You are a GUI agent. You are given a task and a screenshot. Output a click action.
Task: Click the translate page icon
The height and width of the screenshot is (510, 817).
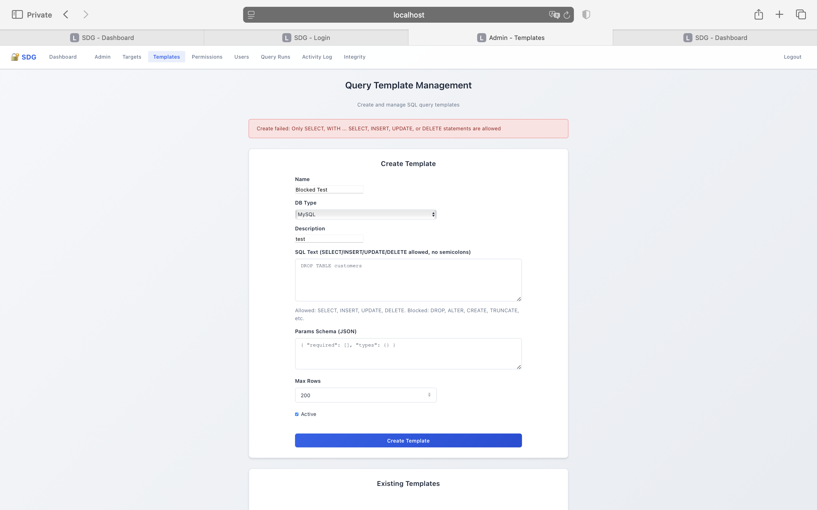click(554, 15)
